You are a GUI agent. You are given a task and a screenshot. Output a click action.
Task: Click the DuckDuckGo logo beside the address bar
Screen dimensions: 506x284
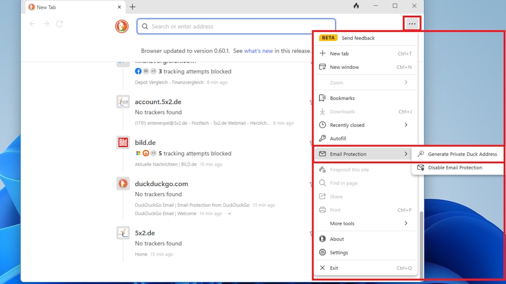(122, 26)
